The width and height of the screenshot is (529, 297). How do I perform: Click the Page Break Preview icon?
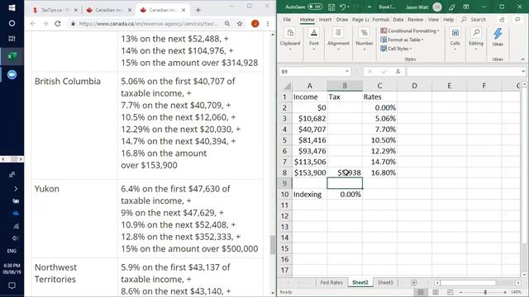tap(450, 292)
